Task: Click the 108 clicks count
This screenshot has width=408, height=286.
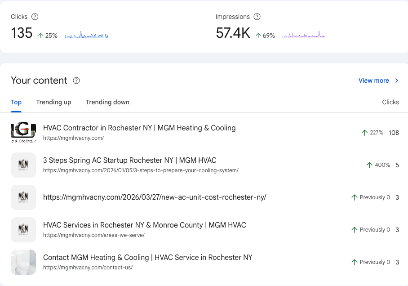Action: (x=394, y=133)
